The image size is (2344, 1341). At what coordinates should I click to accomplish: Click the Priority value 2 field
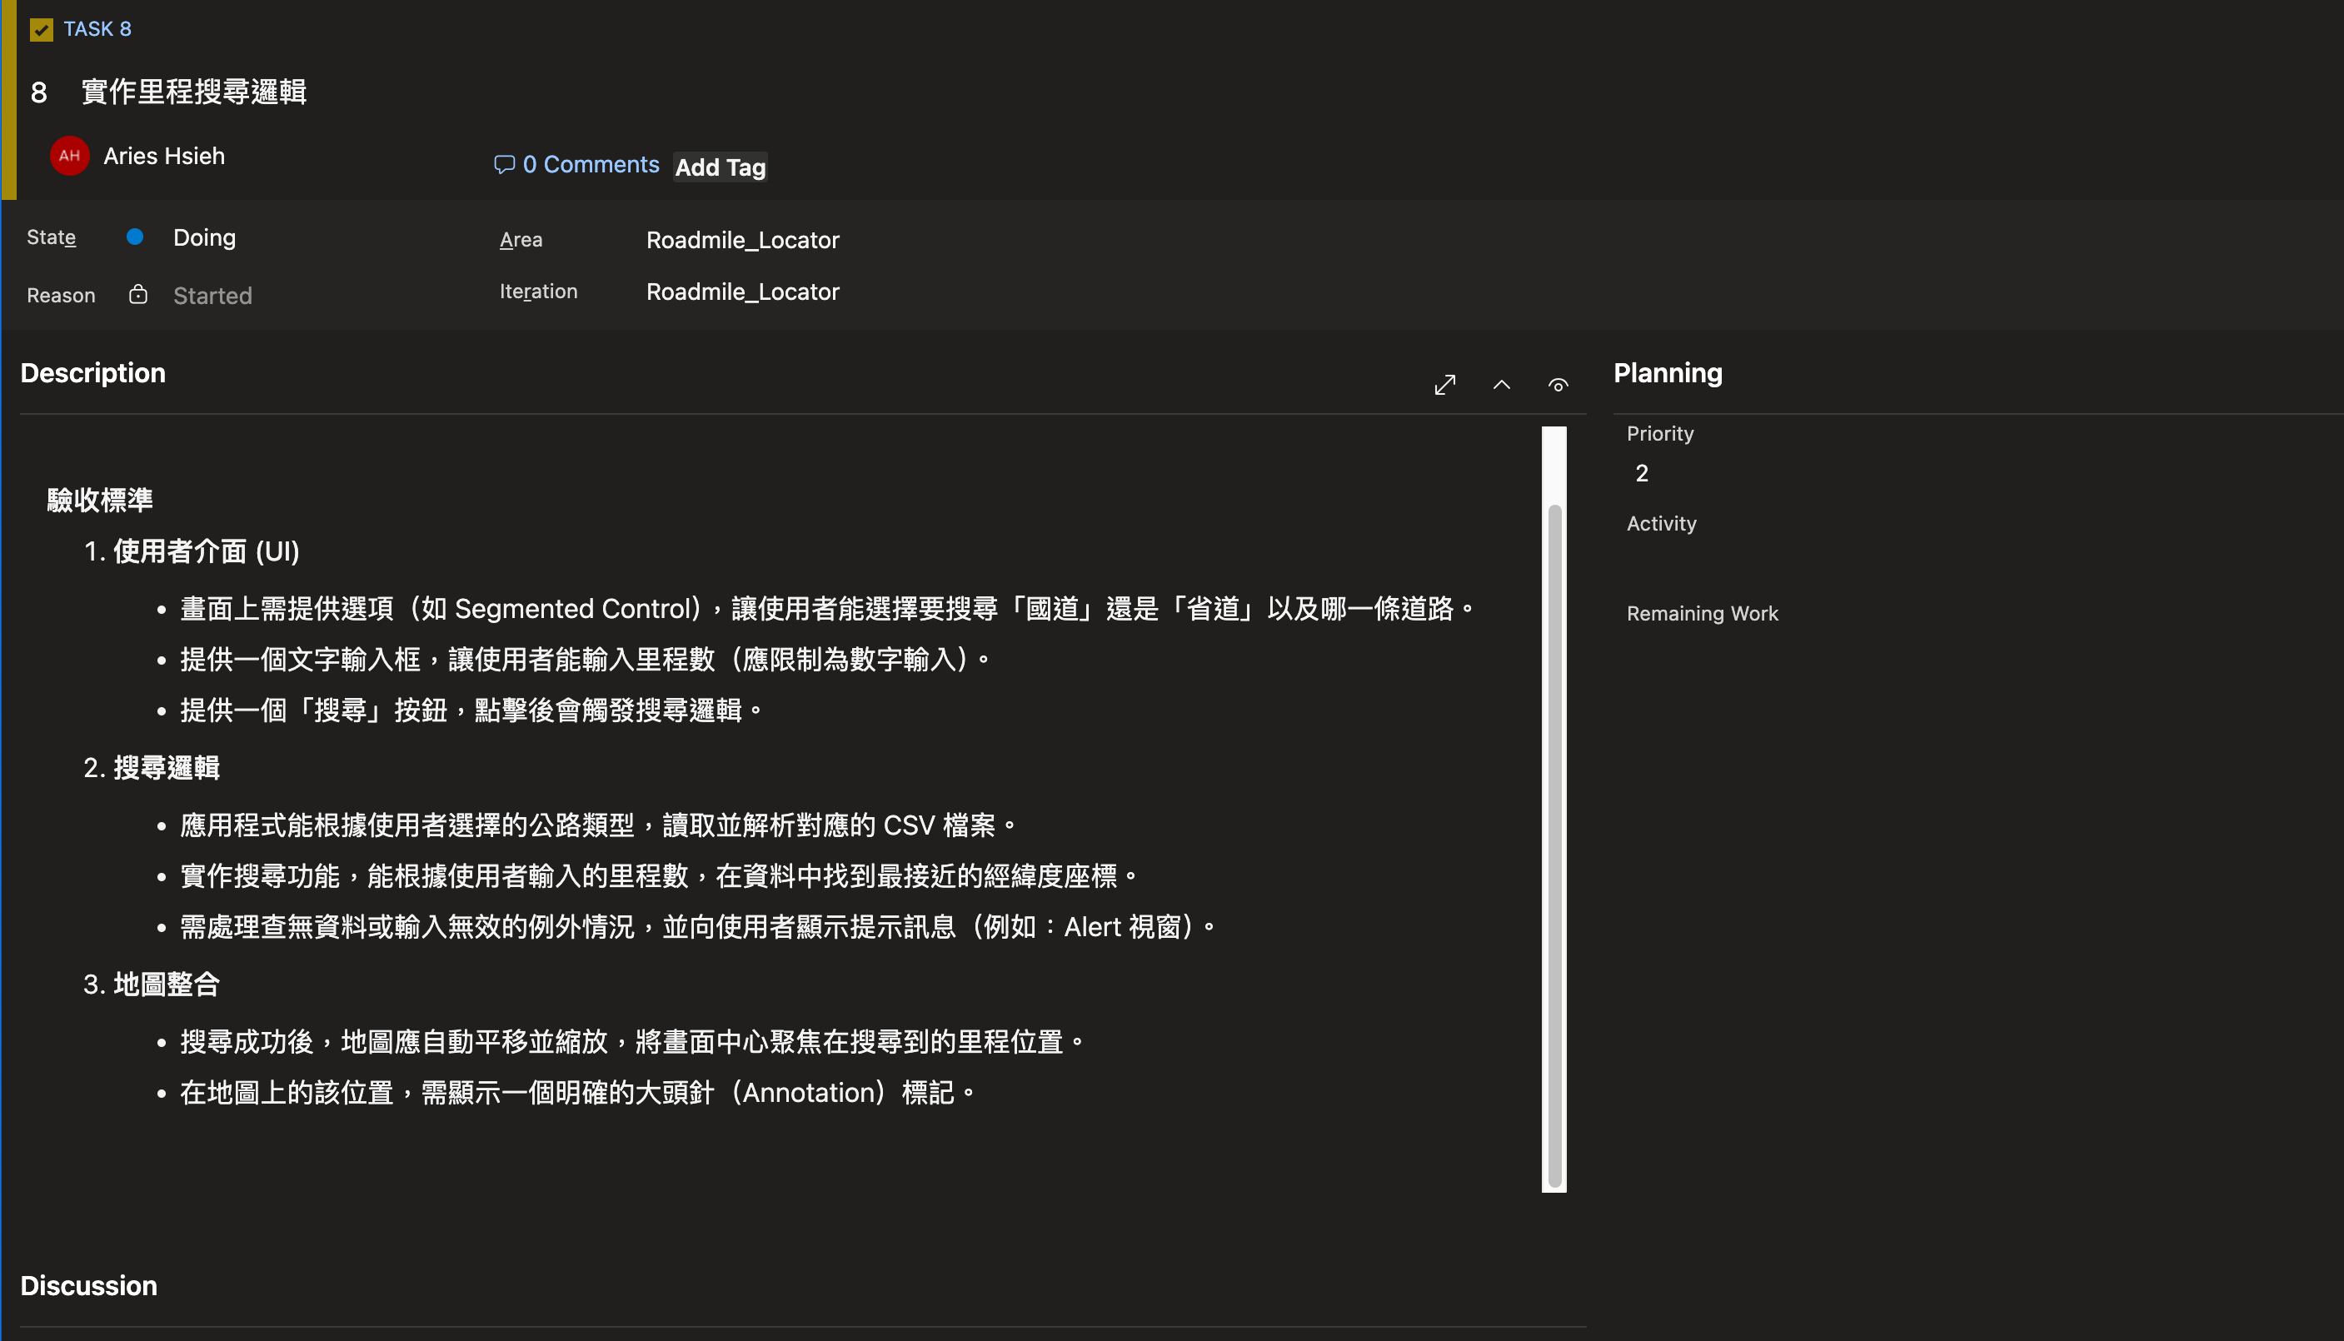(x=1642, y=473)
